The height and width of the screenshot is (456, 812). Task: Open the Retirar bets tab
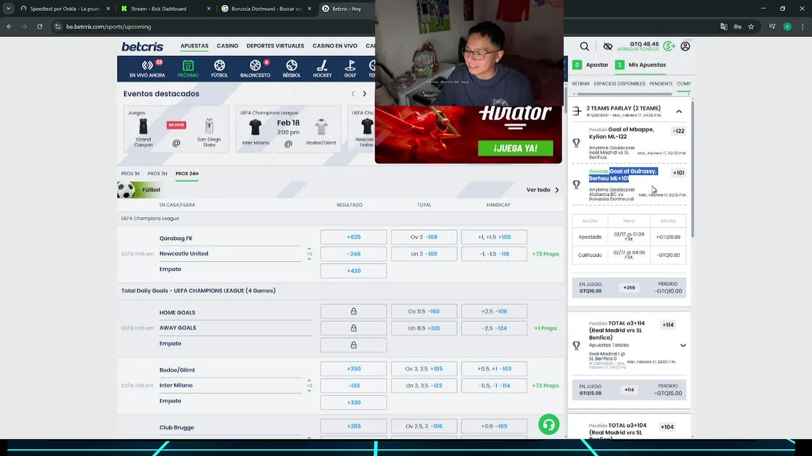tap(580, 84)
